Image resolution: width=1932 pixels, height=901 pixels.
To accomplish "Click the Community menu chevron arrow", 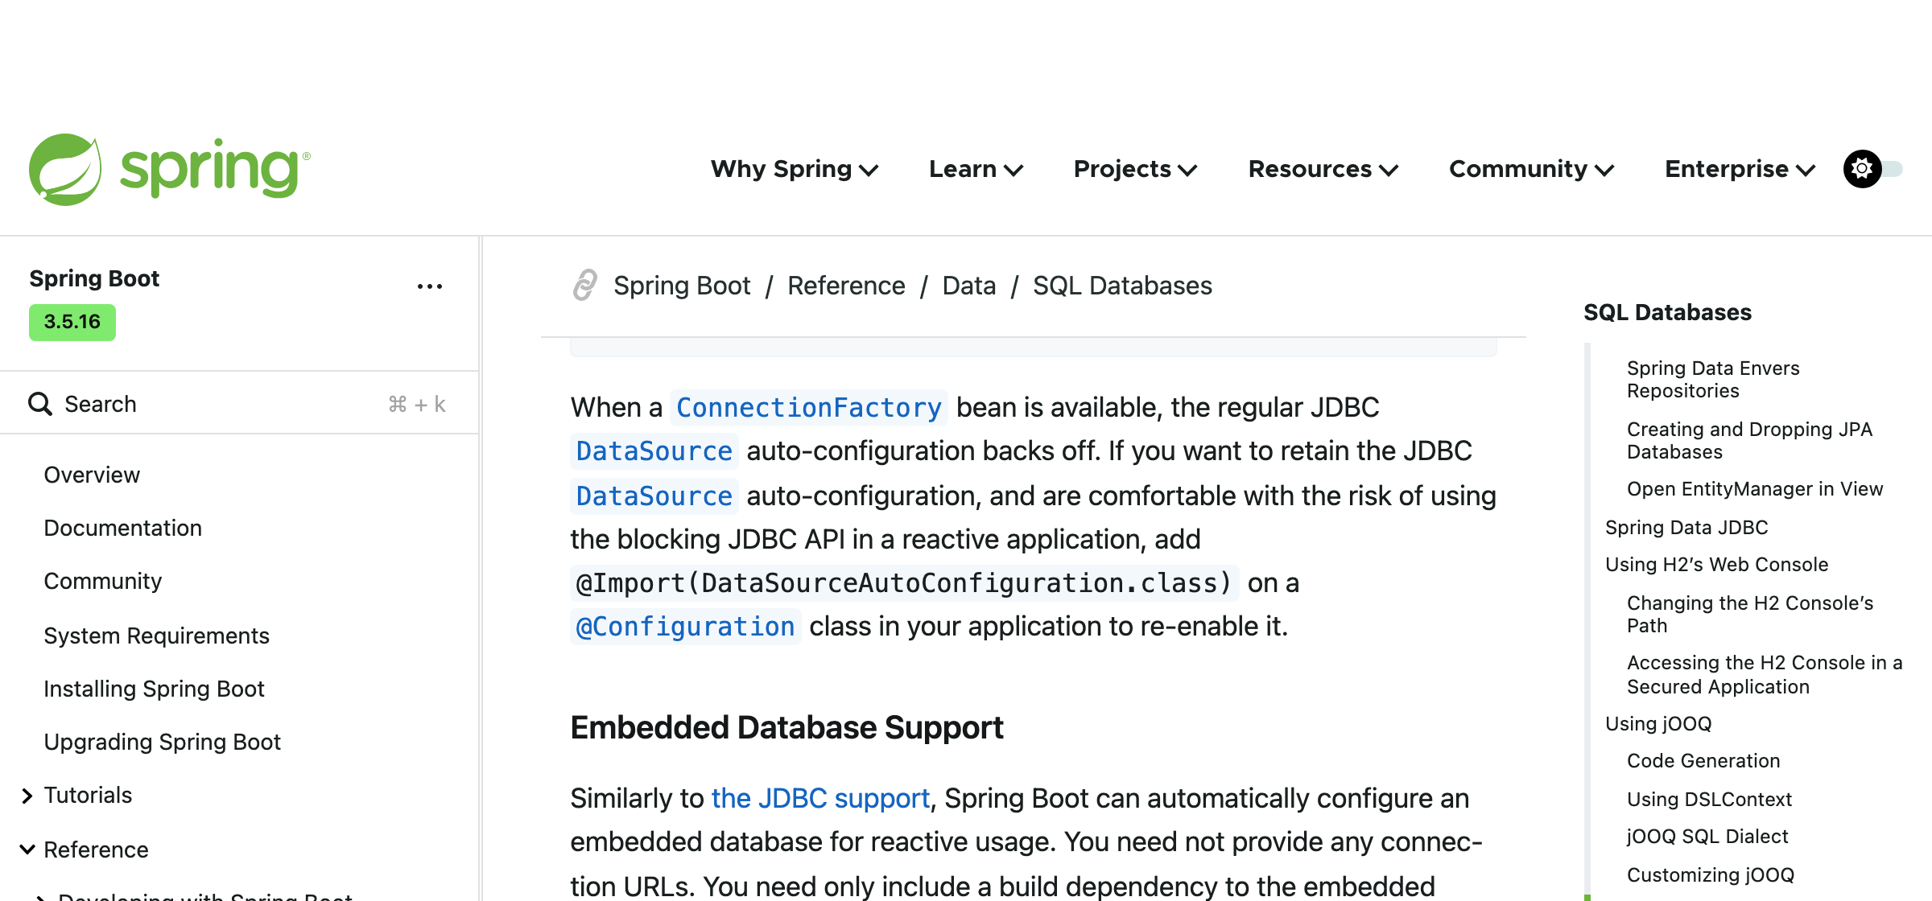I will pos(1604,171).
